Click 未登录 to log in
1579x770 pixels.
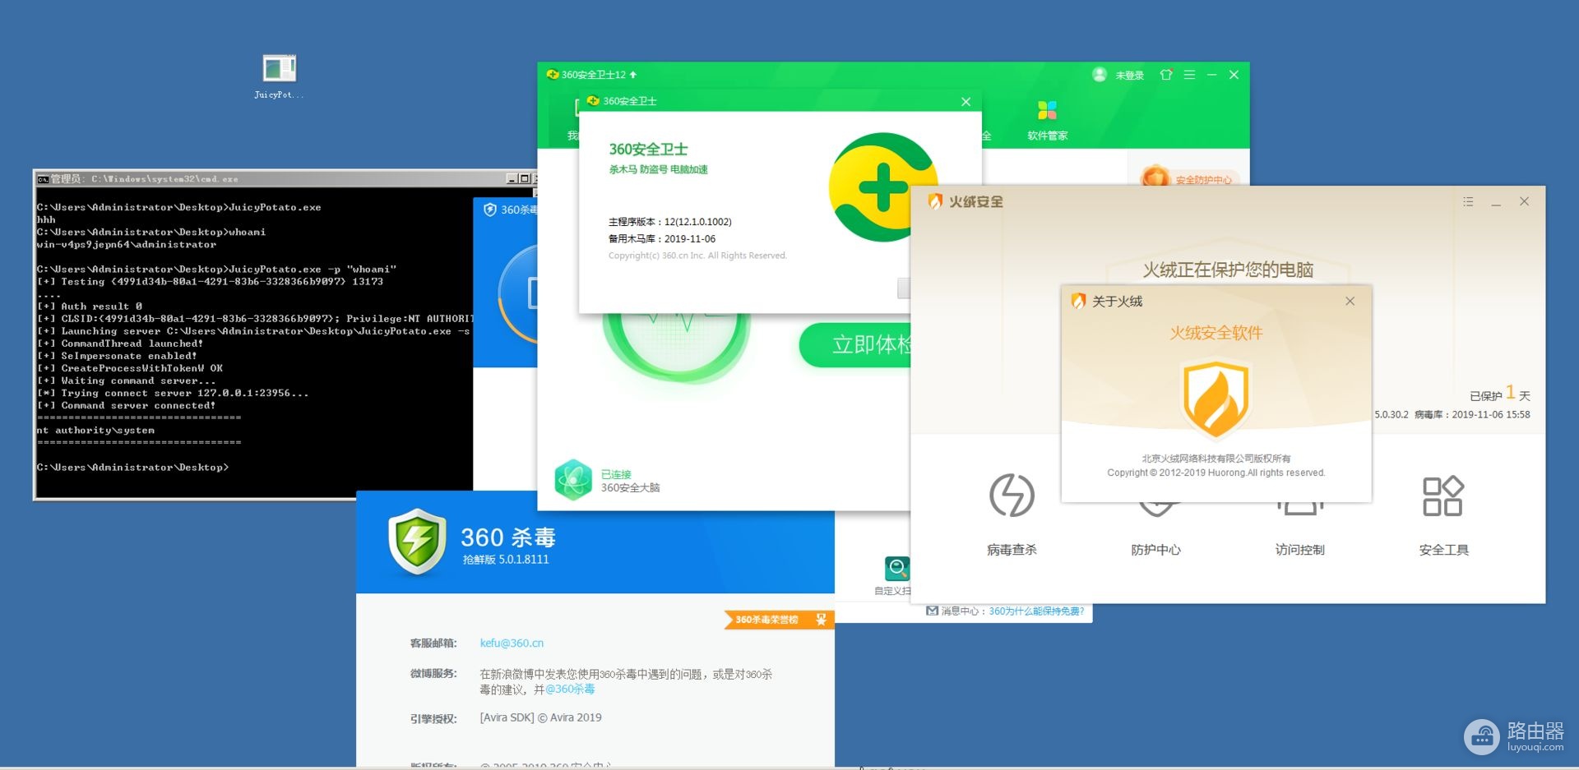1129,76
